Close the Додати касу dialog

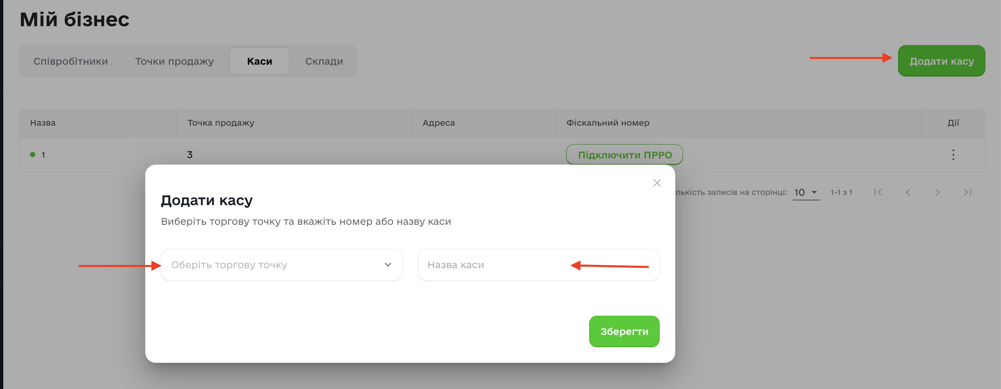[x=657, y=183]
